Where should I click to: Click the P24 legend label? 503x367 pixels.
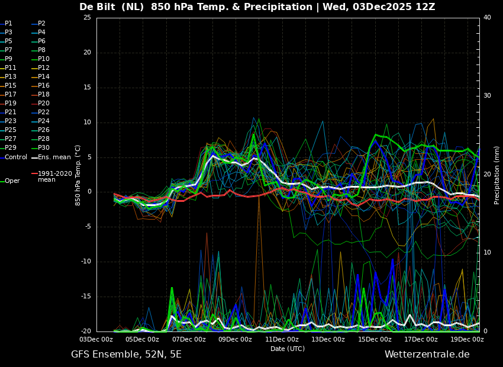pos(43,121)
